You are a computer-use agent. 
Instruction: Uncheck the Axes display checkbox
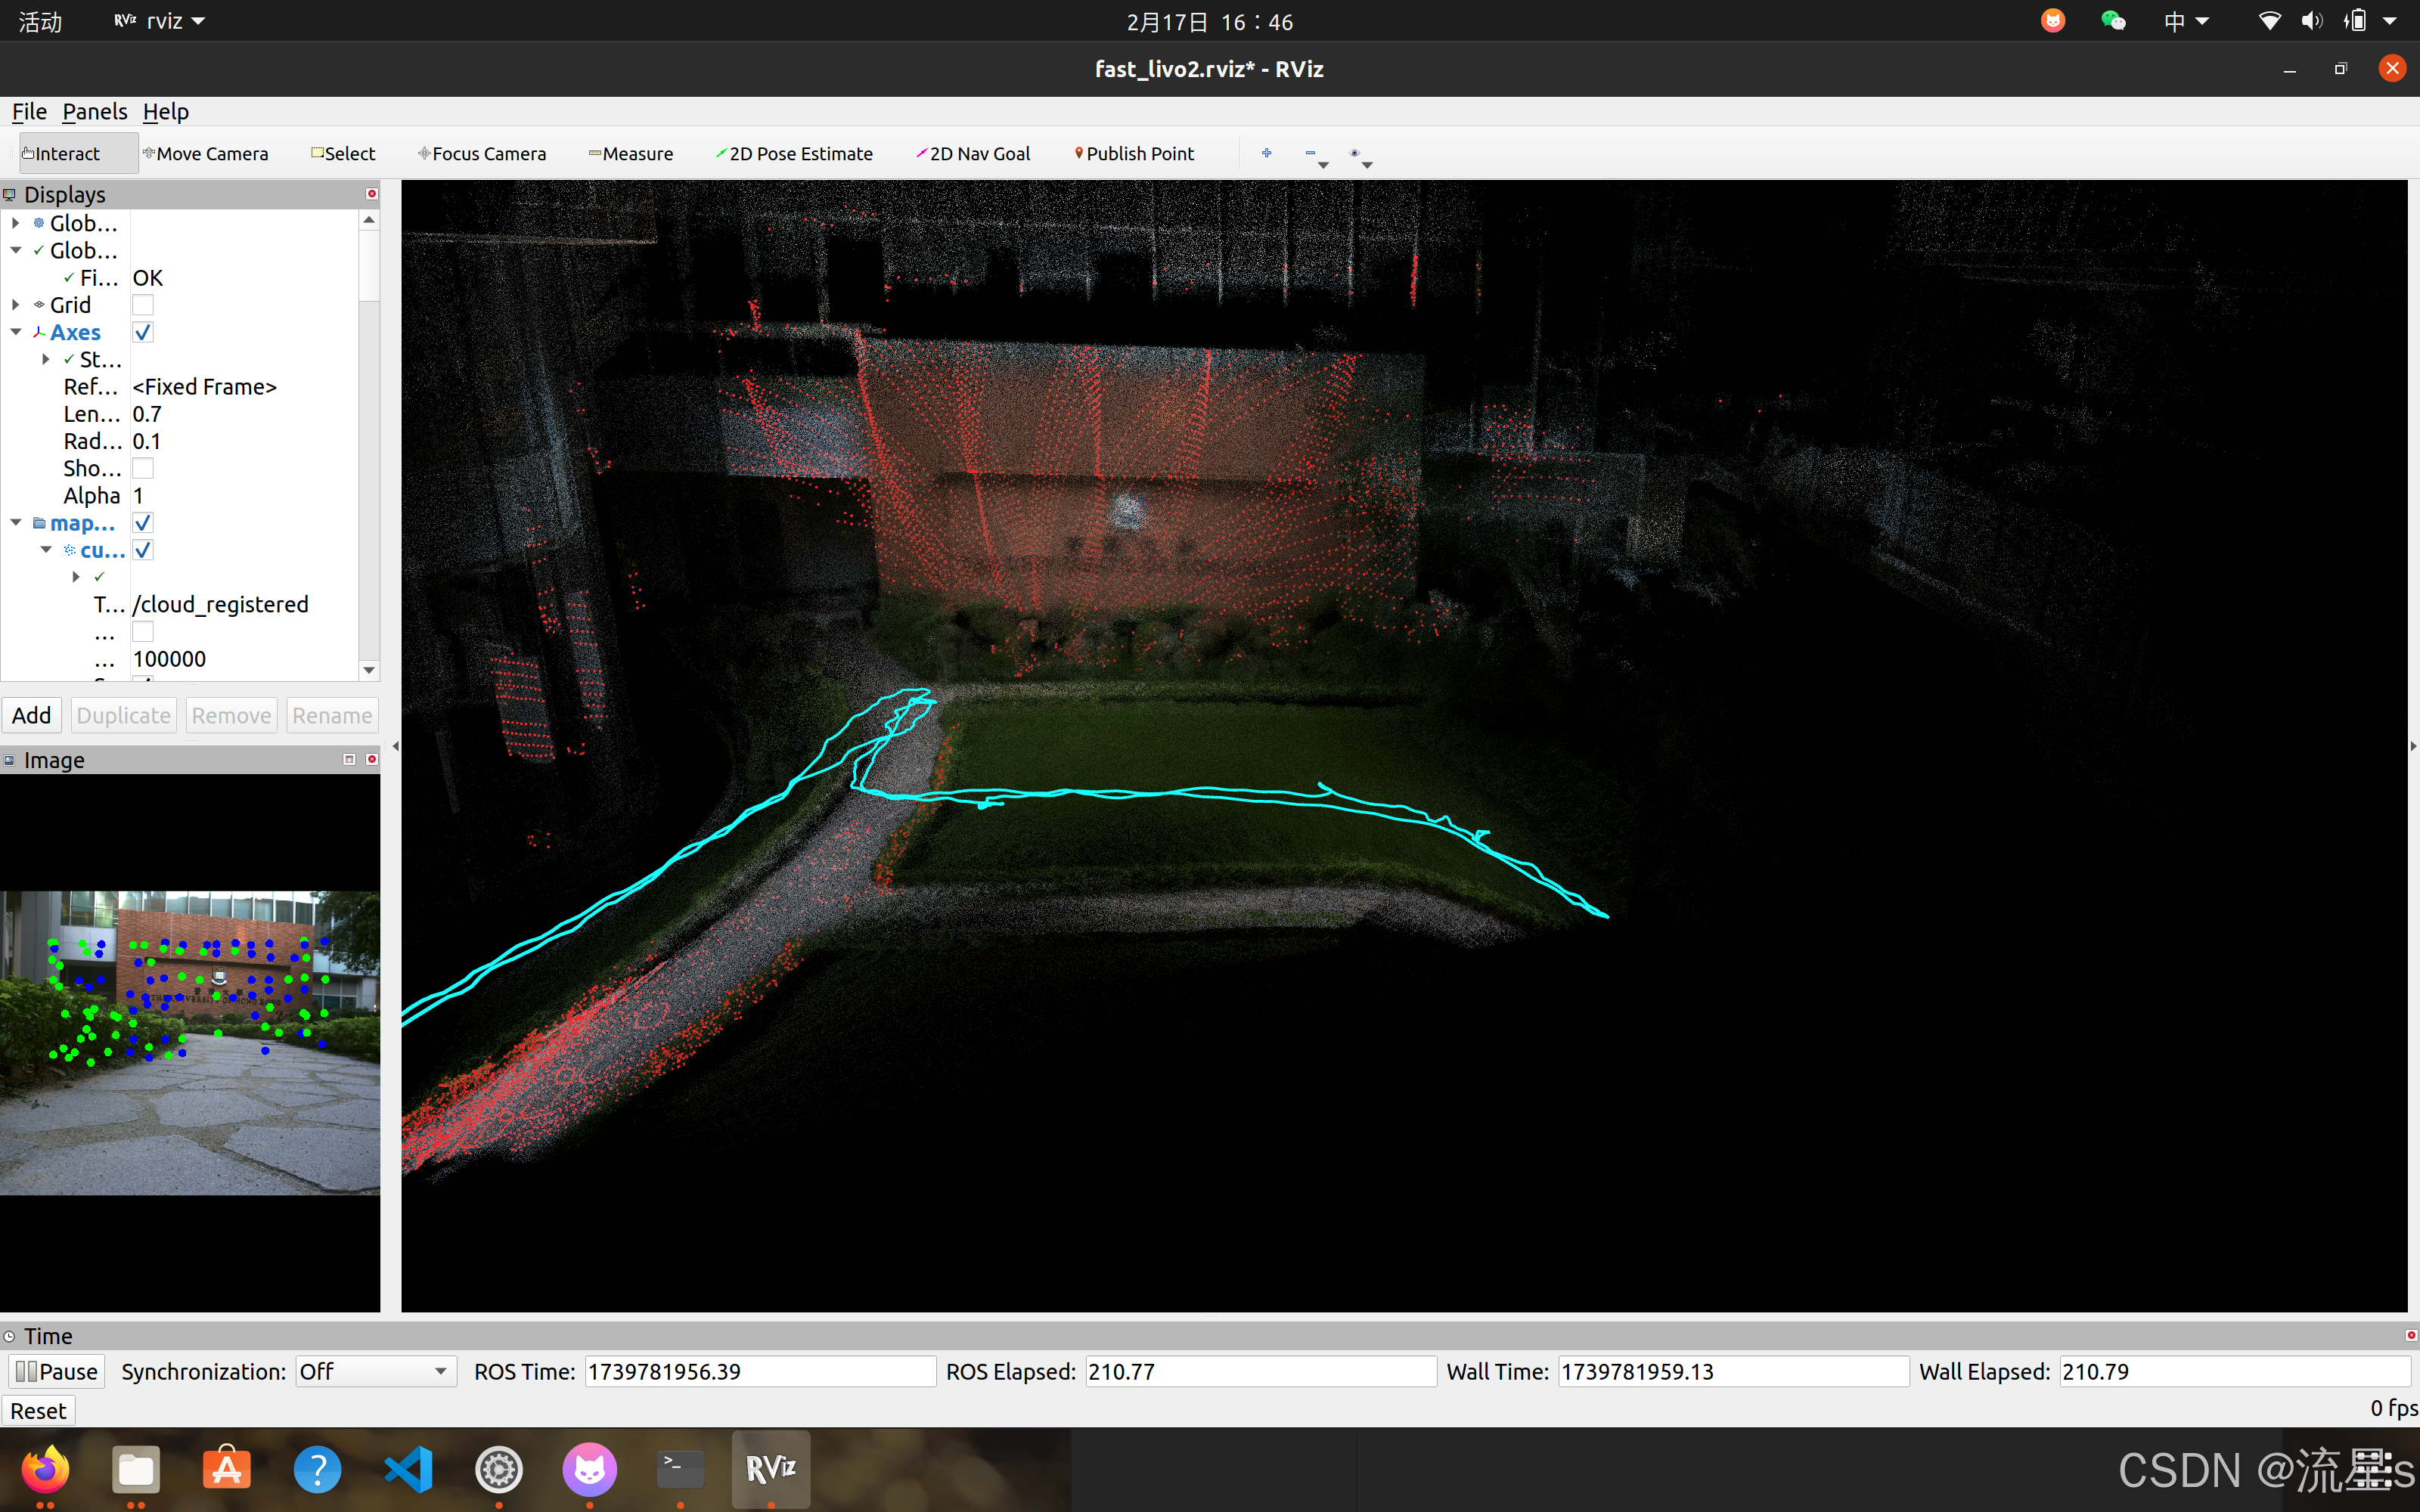pos(143,332)
